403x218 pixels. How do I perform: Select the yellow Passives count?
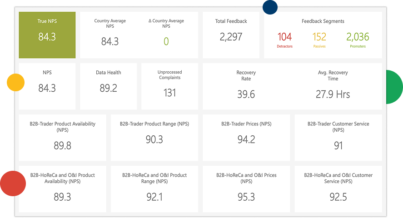[x=319, y=37]
